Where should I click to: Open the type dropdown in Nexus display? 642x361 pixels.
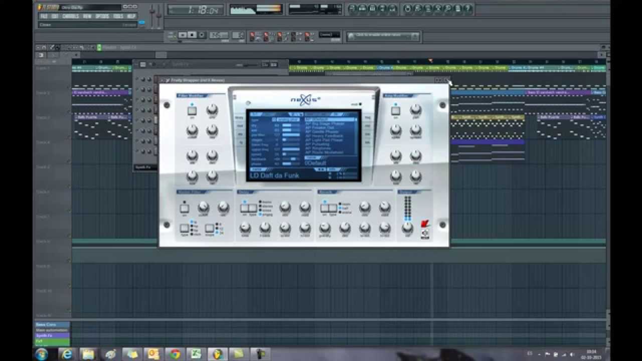(x=286, y=120)
